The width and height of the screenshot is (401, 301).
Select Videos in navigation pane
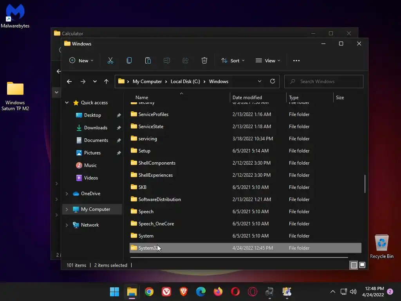[91, 178]
